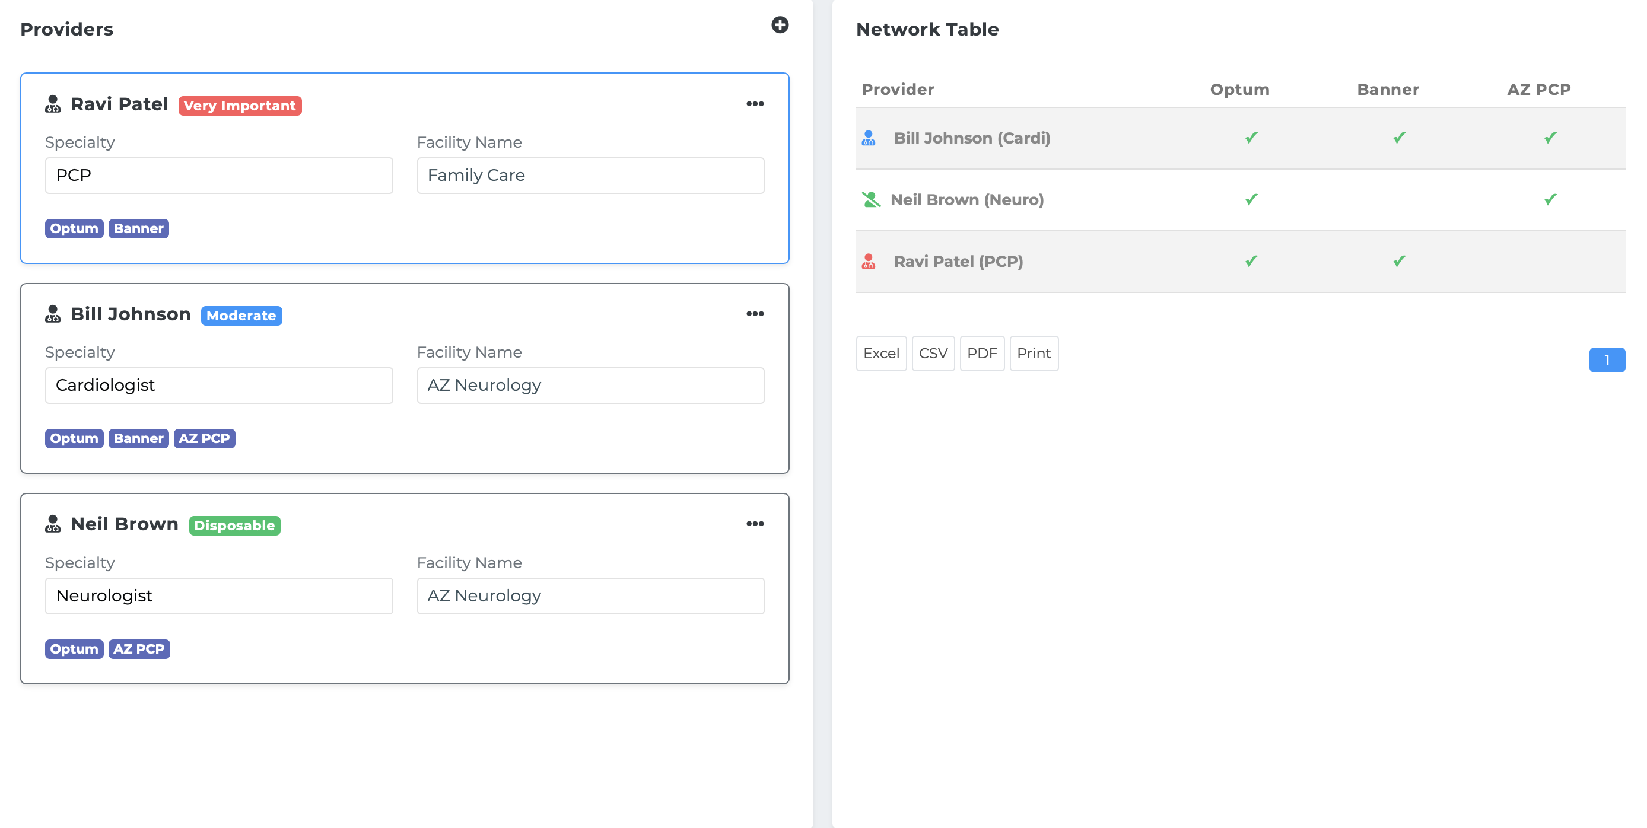
Task: Sort by the Optum column header
Action: click(1239, 90)
